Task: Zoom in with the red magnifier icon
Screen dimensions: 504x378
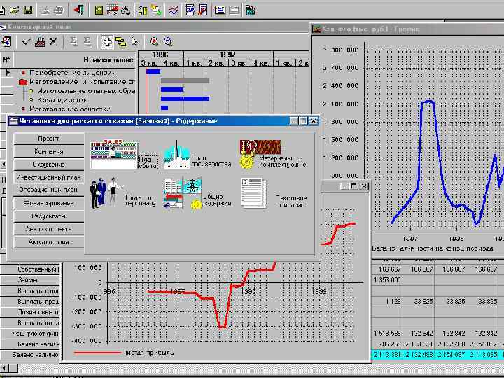Action: click(x=154, y=41)
